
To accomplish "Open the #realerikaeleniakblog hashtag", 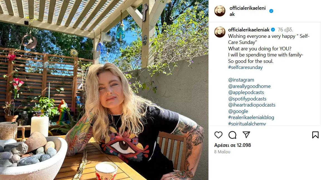I will point(251,117).
